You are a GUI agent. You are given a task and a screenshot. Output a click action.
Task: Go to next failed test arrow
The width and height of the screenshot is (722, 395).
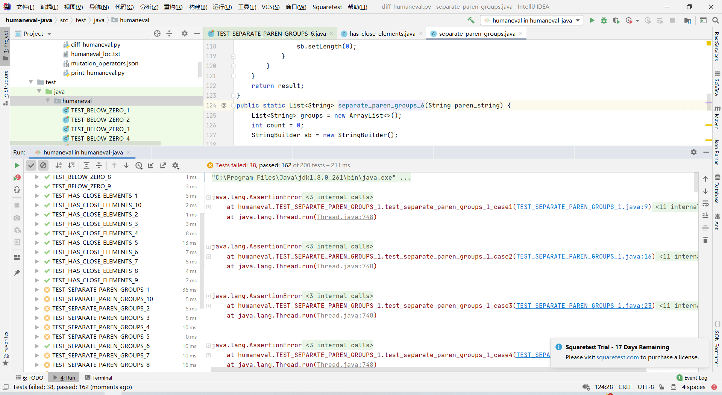point(126,165)
